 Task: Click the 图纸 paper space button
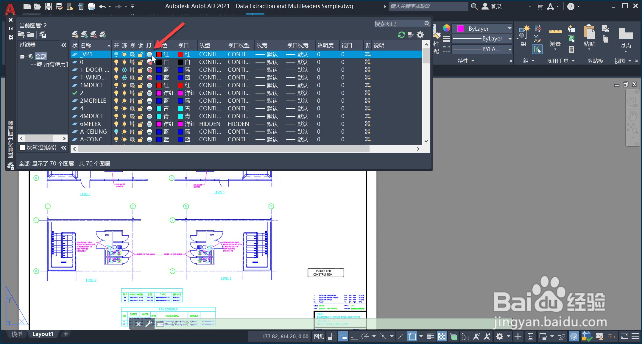pos(319,337)
